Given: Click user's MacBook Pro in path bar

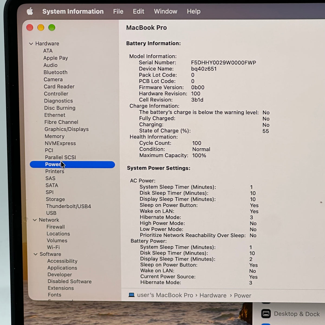Looking at the screenshot, I should pyautogui.click(x=165, y=295).
